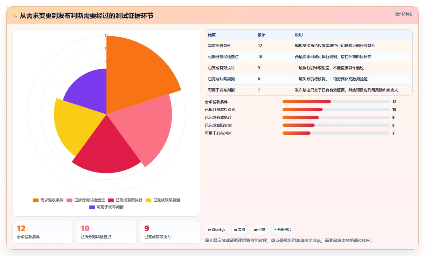Image resolution: width=425 pixels, height=256 pixels.
Task: Click the table cell 两项尚未形成可执行规则，应在评审阶段补齐
Action: pyautogui.click(x=333, y=57)
